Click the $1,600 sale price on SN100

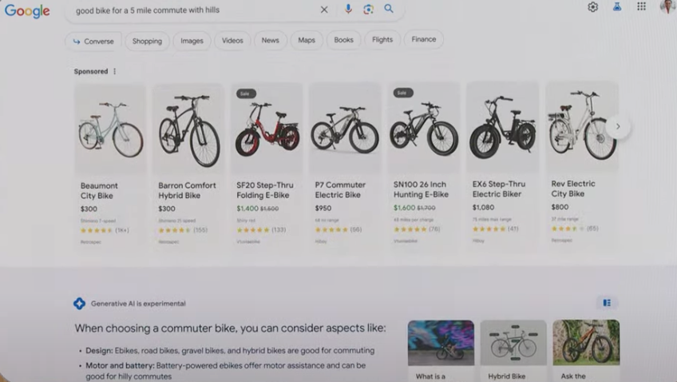pos(404,208)
